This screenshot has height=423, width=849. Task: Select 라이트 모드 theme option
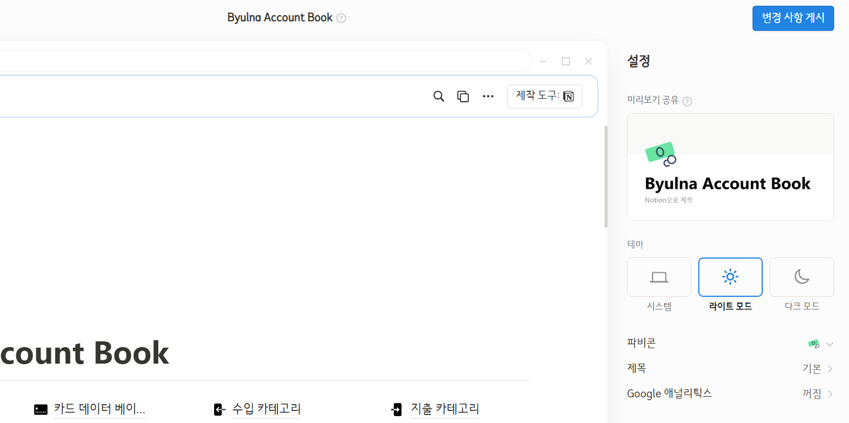[x=730, y=277]
